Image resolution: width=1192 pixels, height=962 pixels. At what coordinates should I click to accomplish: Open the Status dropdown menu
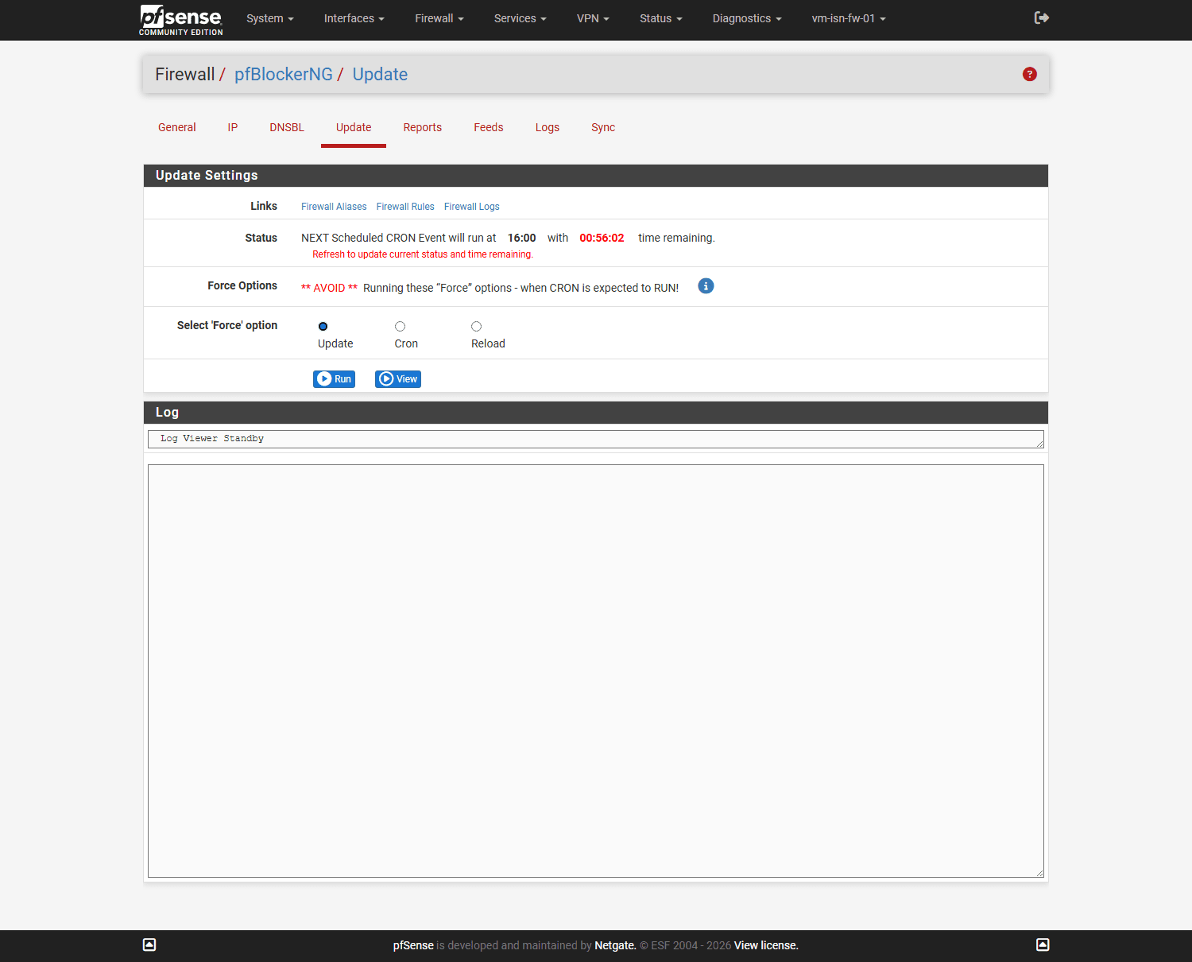tap(661, 18)
